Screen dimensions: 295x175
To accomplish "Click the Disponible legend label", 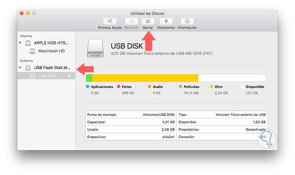I will click(255, 87).
